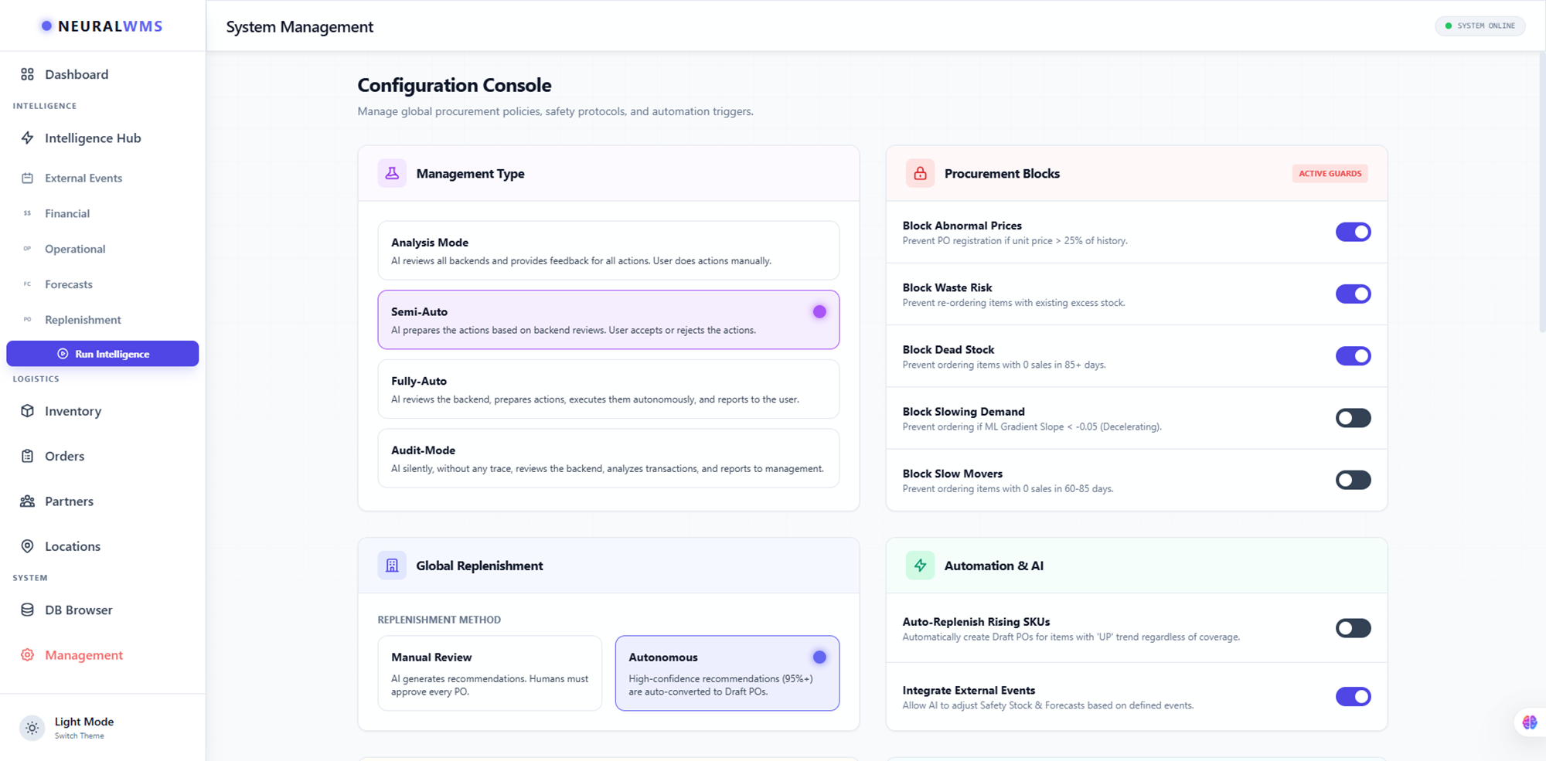Enable Block Slowing Demand
This screenshot has height=761, width=1546.
(1353, 417)
